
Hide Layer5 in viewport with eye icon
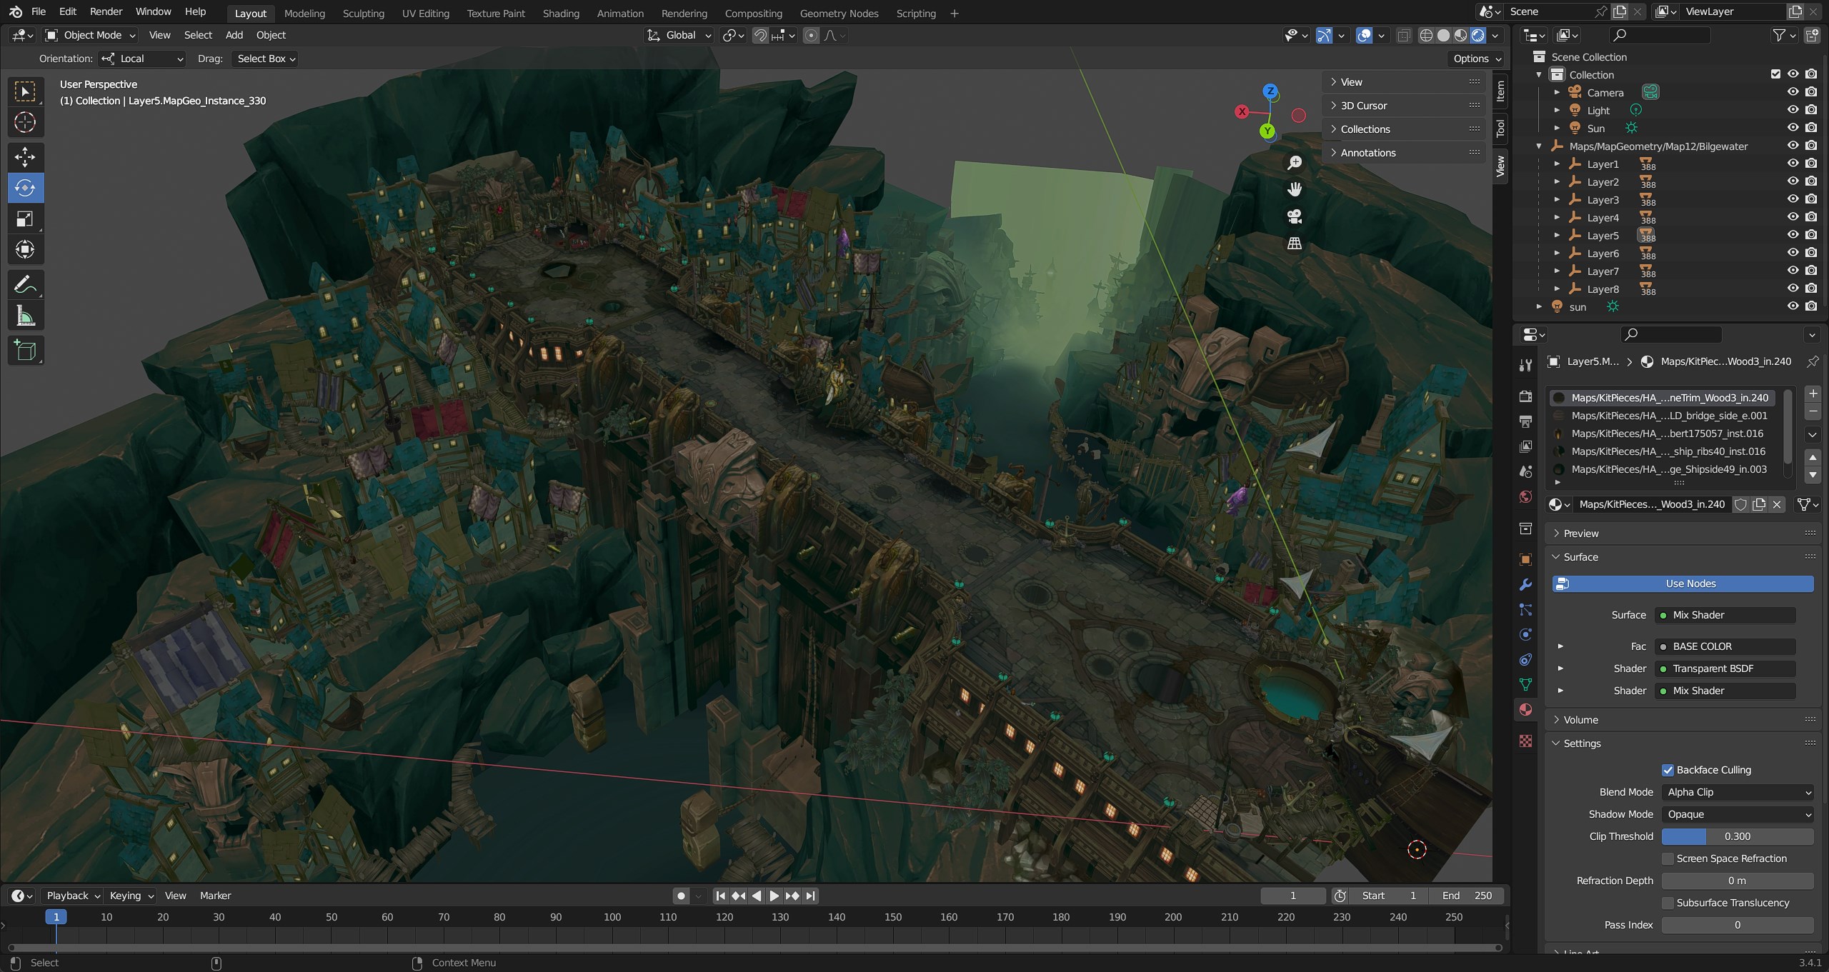1793,235
